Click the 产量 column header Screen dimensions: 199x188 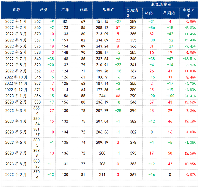coord(43,10)
